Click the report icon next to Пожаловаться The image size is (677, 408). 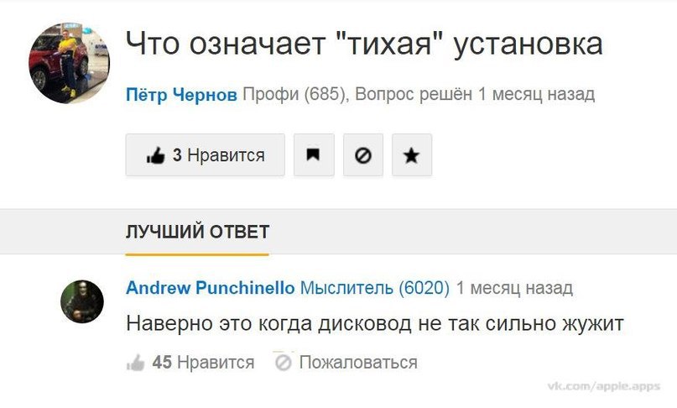point(283,363)
